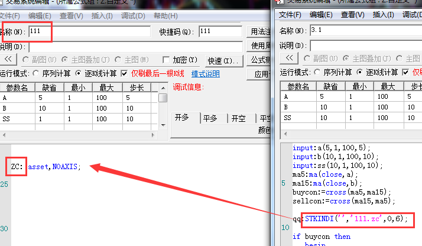422x246 pixels.
Task: Click the 快捷码 input field
Action: pyautogui.click(x=220, y=31)
